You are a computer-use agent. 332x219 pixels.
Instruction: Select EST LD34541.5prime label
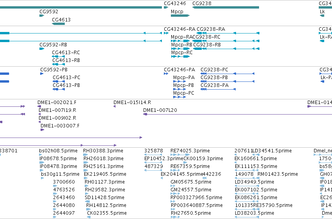click(x=272, y=151)
